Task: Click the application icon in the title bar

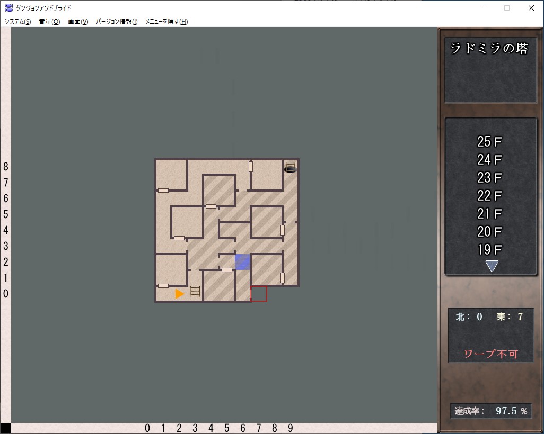Action: coord(8,8)
